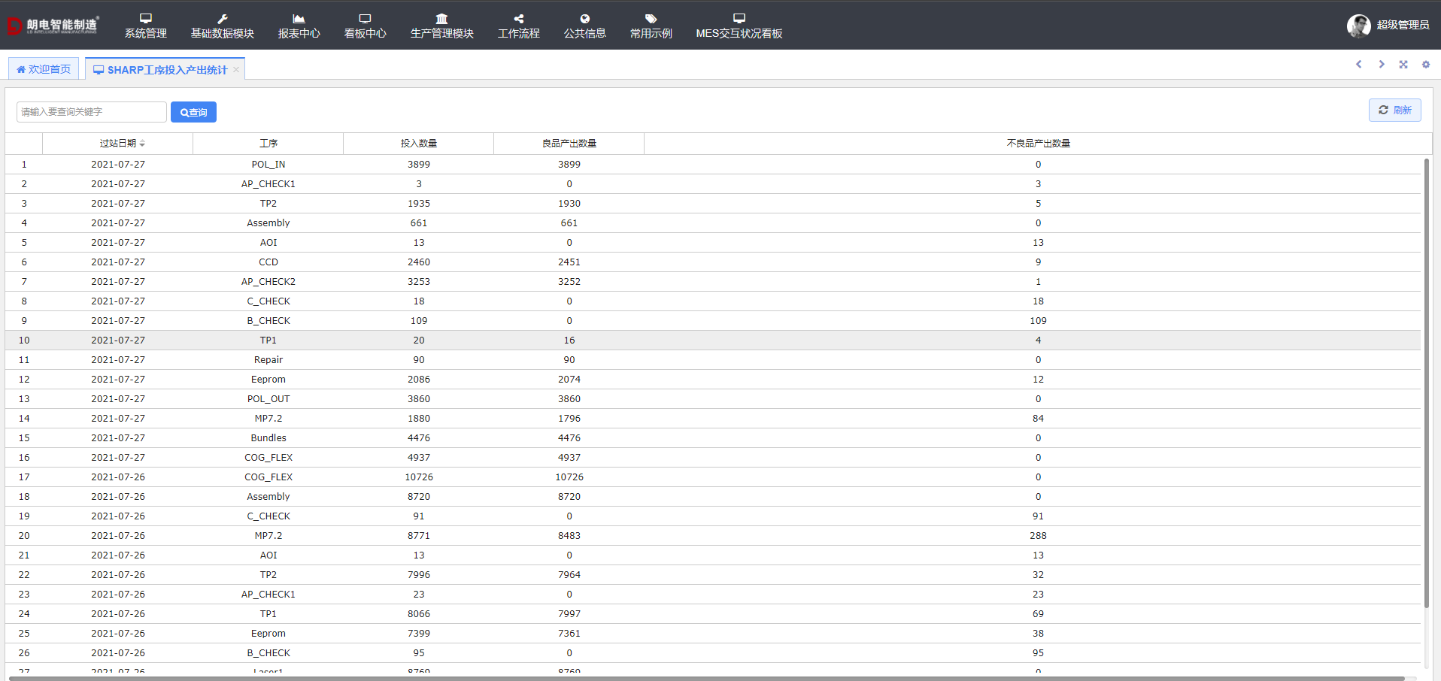Open the 公共信息 menu
1441x681 pixels.
click(x=585, y=26)
